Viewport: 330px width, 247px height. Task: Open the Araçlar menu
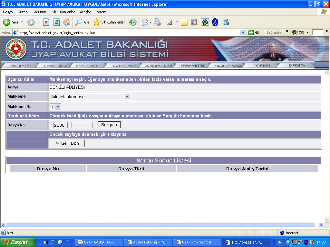[x=85, y=12]
